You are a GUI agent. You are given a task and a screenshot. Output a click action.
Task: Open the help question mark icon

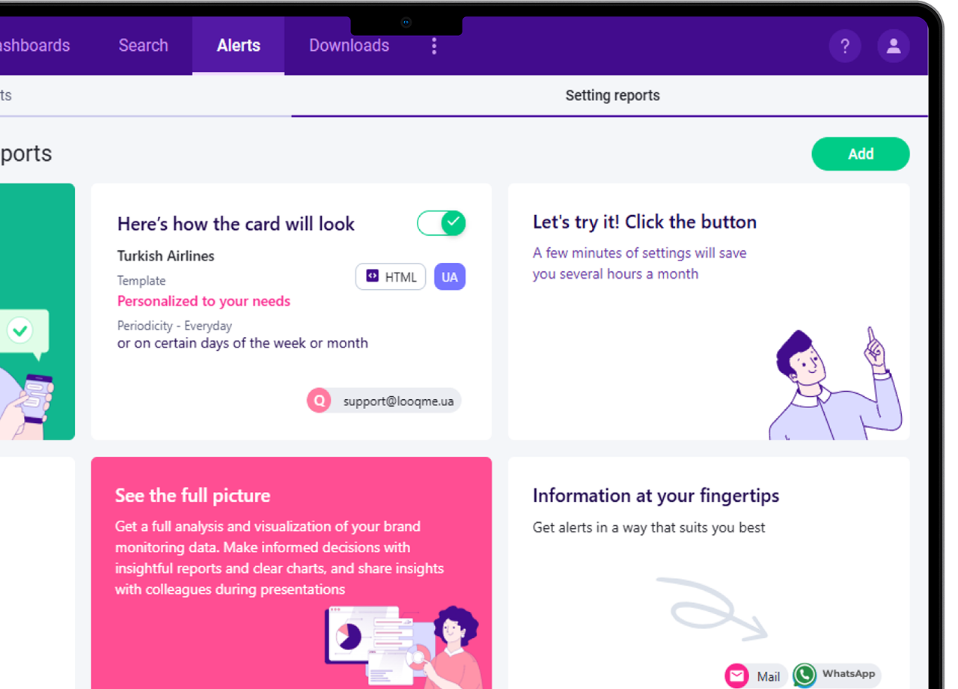(845, 46)
